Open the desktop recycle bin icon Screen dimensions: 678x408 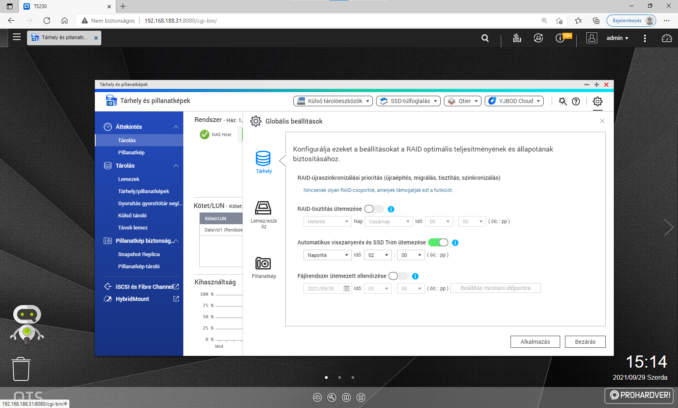click(21, 369)
